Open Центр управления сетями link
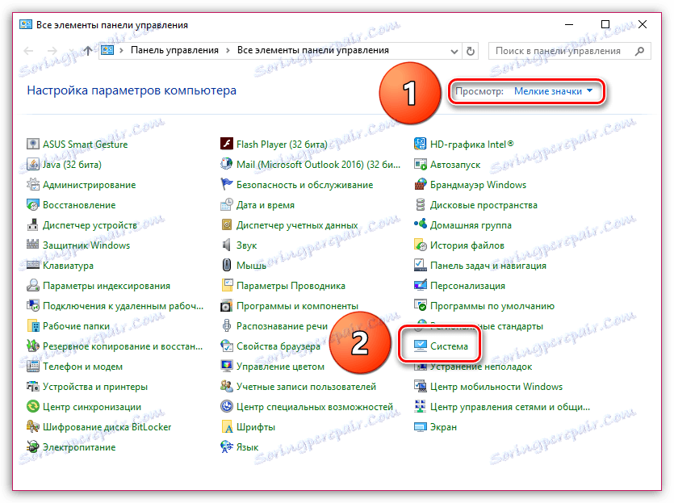The image size is (674, 503). (x=510, y=407)
